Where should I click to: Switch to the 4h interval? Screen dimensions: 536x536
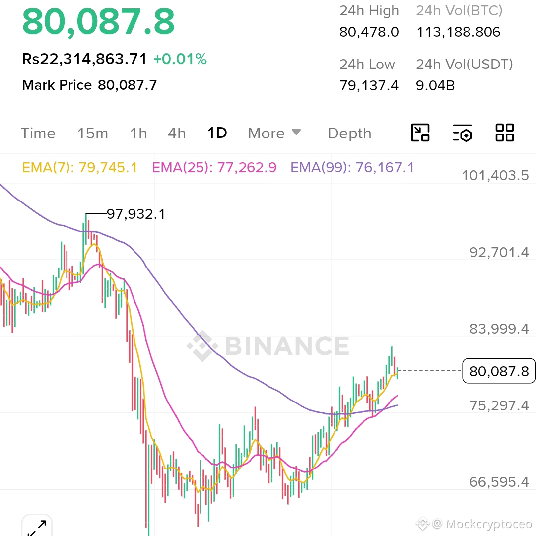[177, 134]
